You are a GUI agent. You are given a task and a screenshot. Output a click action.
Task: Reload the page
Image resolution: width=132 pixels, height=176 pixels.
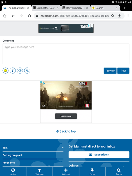click(x=30, y=16)
